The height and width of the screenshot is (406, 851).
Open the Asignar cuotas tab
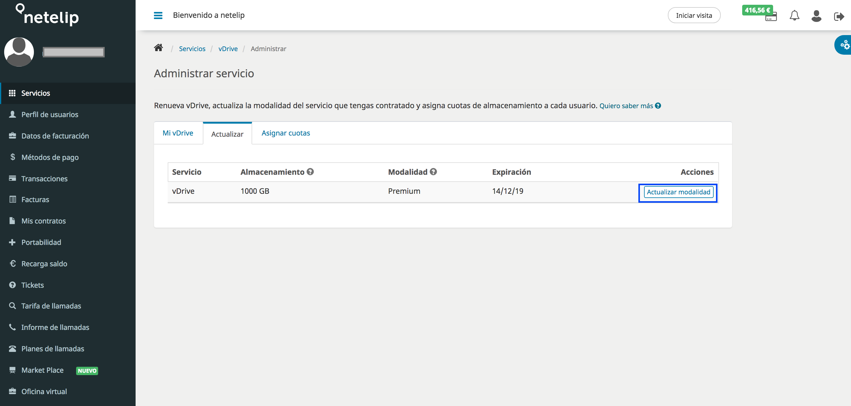pyautogui.click(x=285, y=133)
